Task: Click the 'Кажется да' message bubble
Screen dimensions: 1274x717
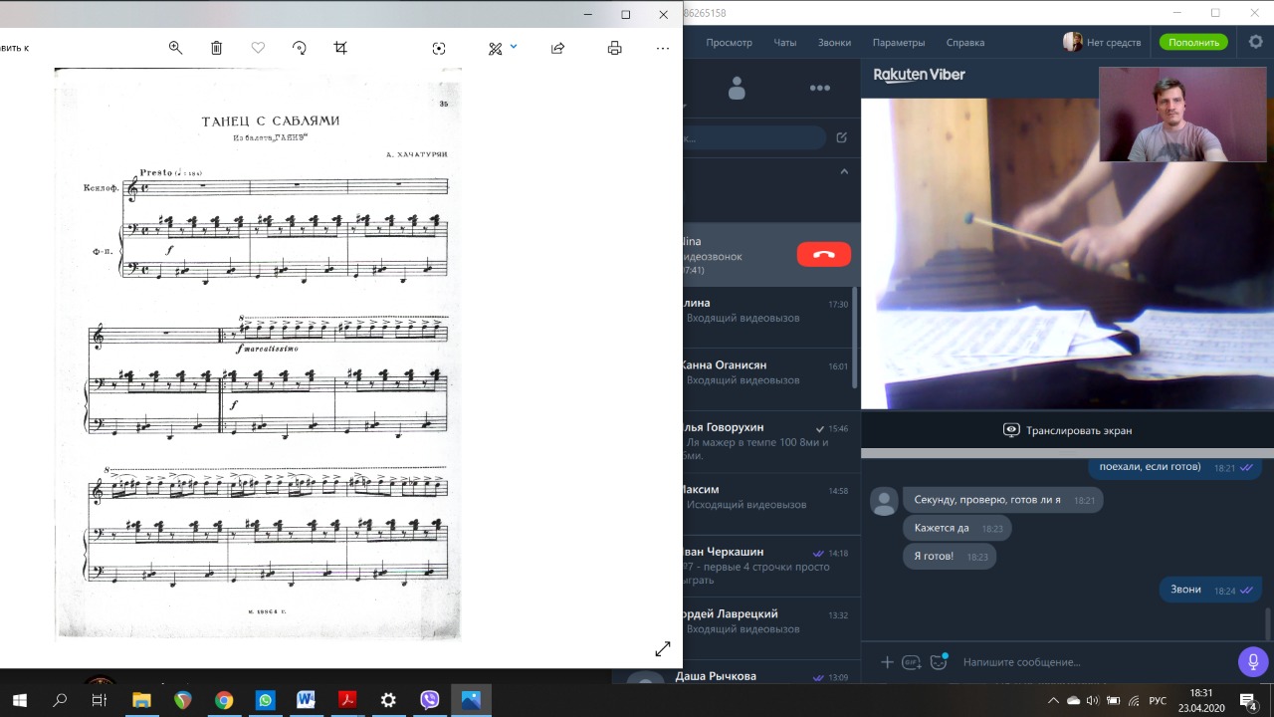Action: tap(956, 528)
